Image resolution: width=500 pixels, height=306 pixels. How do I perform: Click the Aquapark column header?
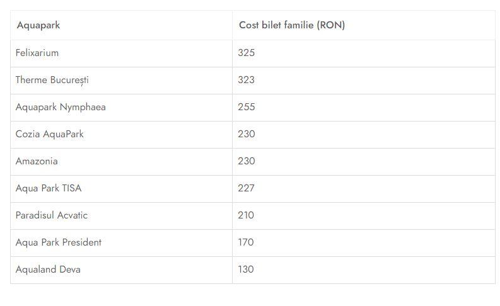click(x=38, y=26)
